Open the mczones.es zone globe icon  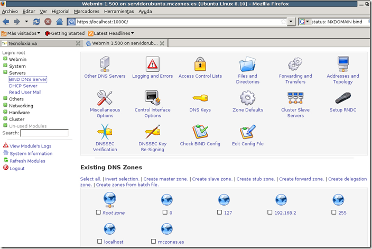(167, 229)
